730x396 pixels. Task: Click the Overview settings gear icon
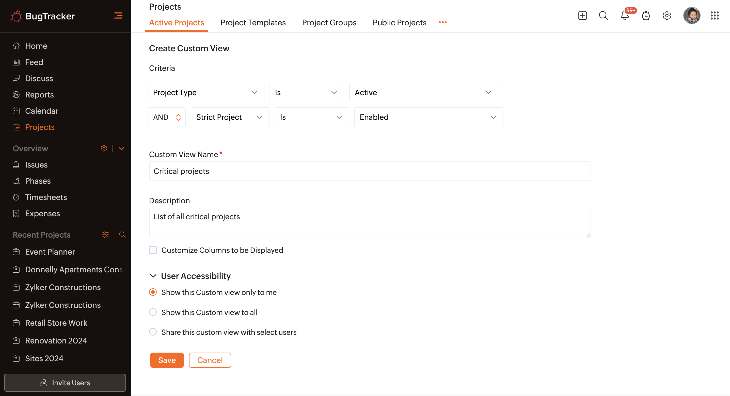click(x=104, y=148)
